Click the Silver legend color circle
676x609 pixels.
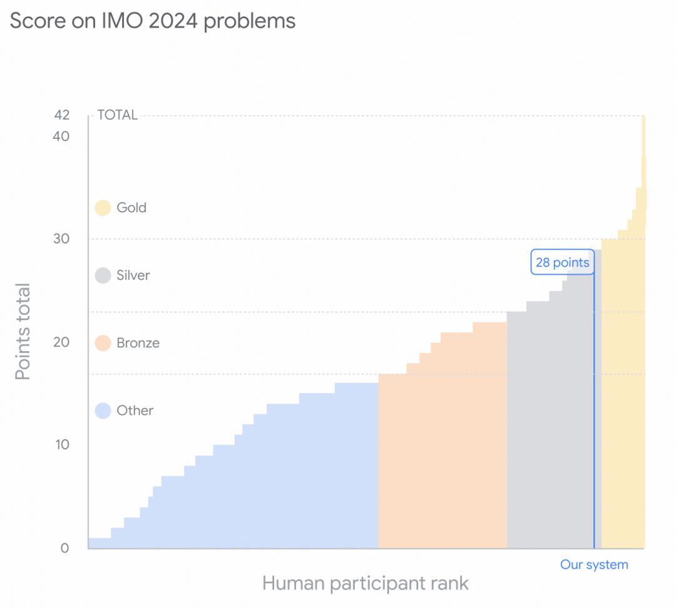[103, 275]
